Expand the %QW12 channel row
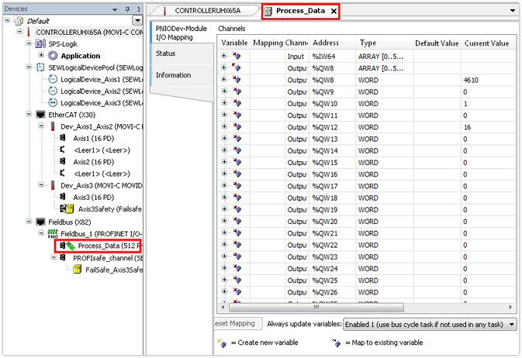Image resolution: width=522 pixels, height=358 pixels. (224, 127)
